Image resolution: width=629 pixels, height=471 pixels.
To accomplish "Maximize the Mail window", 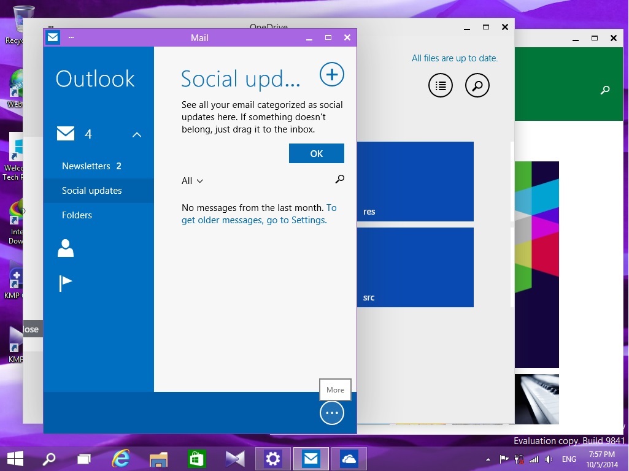I will 328,37.
